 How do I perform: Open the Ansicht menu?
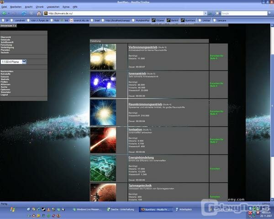[29, 7]
